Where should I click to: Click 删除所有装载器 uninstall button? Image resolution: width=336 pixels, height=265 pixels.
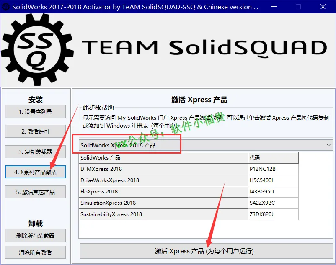tap(35, 235)
